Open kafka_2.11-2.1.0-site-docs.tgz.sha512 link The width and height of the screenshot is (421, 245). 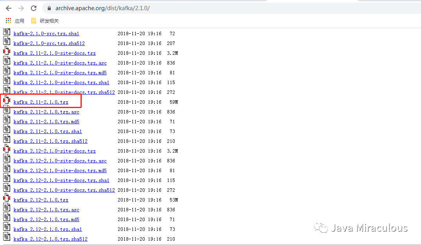64,92
